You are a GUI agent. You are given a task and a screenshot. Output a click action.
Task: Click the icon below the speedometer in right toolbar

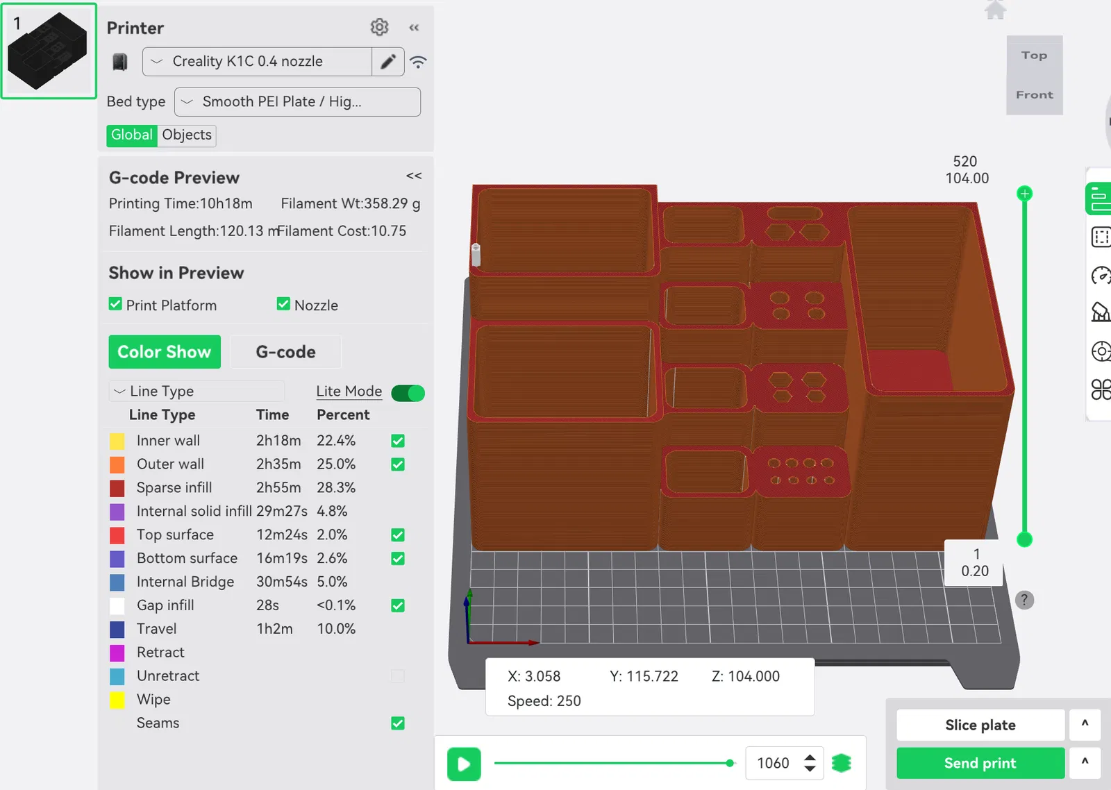point(1101,312)
